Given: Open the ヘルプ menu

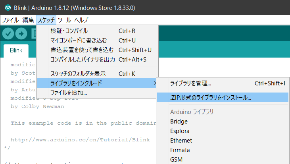Looking at the screenshot, I should click(81, 20).
